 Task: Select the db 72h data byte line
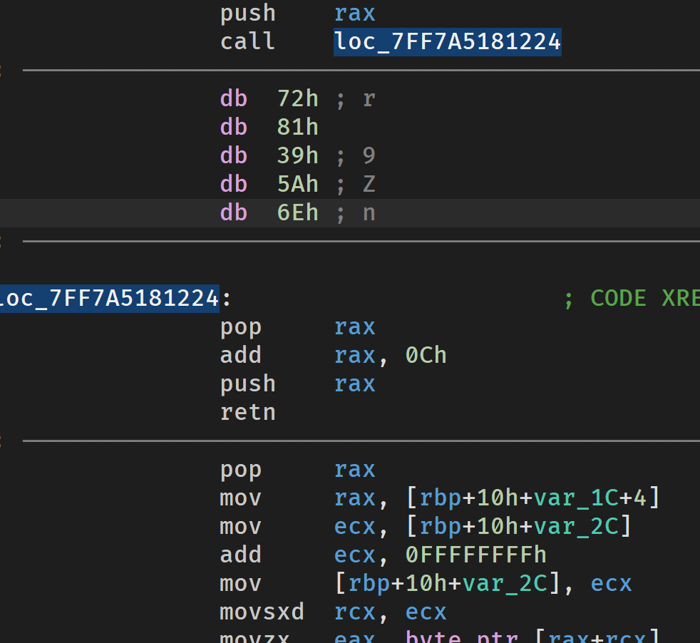297,99
